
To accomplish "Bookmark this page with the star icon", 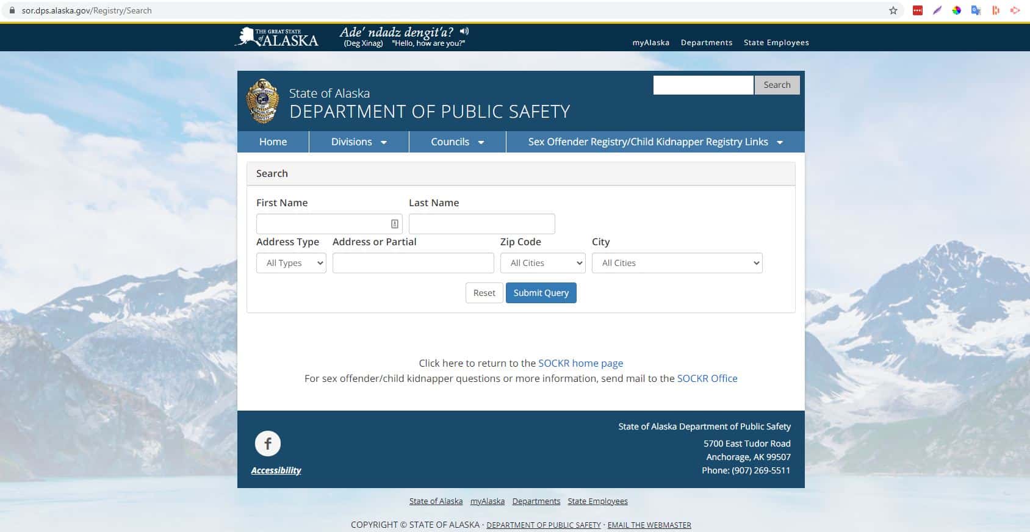I will (893, 10).
